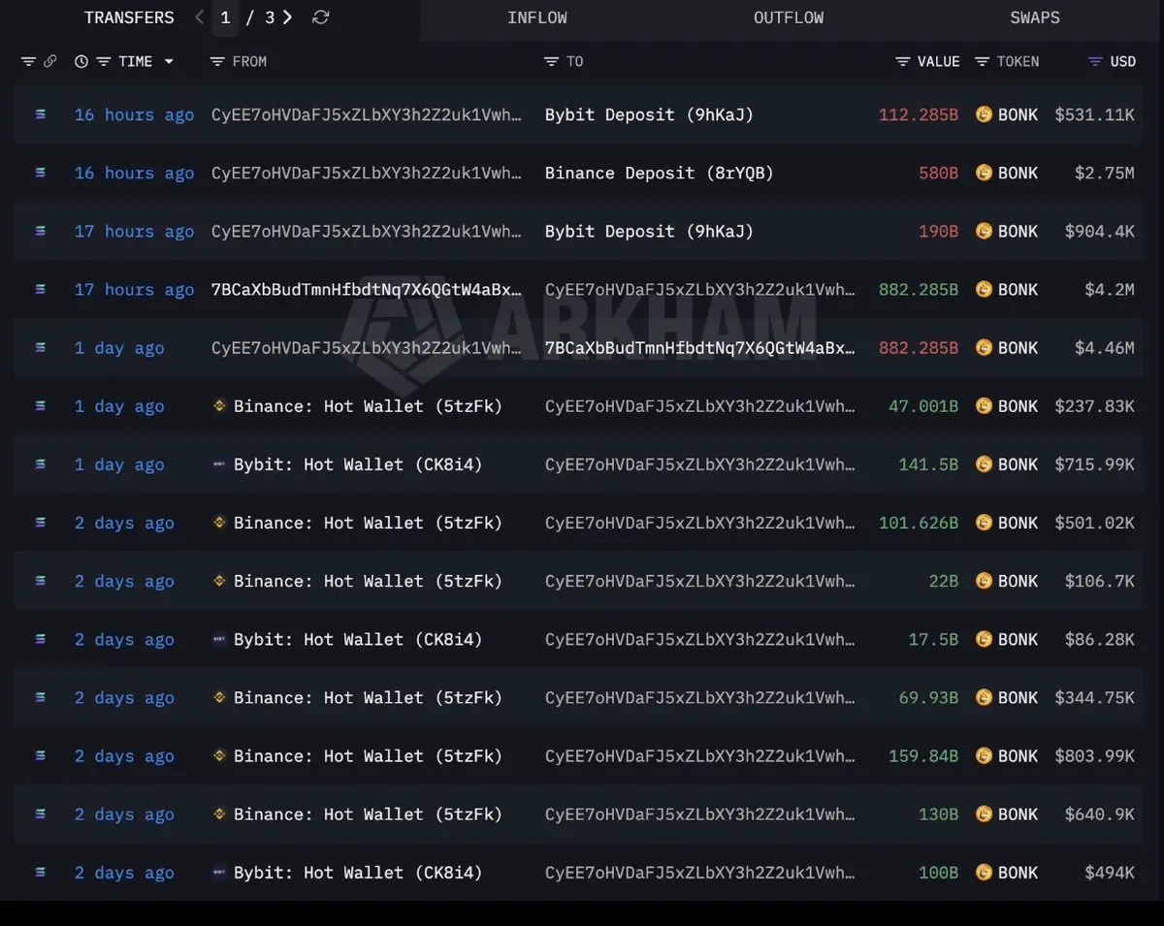Open Solana transaction icon of $4.46M row

coord(40,347)
